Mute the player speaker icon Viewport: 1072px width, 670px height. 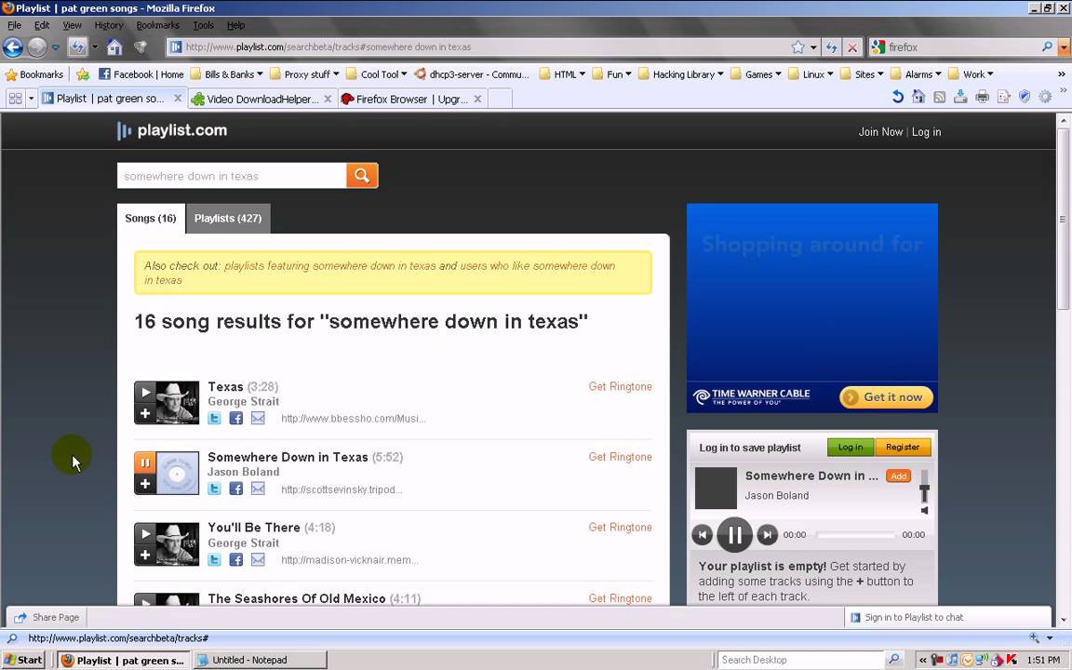[x=924, y=511]
